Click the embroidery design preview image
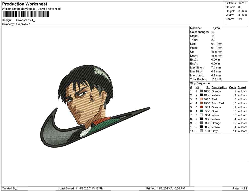The height and width of the screenshot is (191, 249). [x=95, y=106]
